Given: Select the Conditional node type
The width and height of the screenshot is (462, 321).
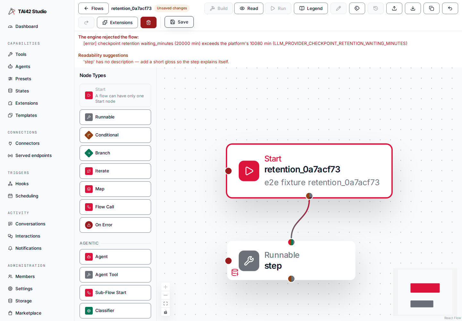Looking at the screenshot, I should click(x=115, y=135).
